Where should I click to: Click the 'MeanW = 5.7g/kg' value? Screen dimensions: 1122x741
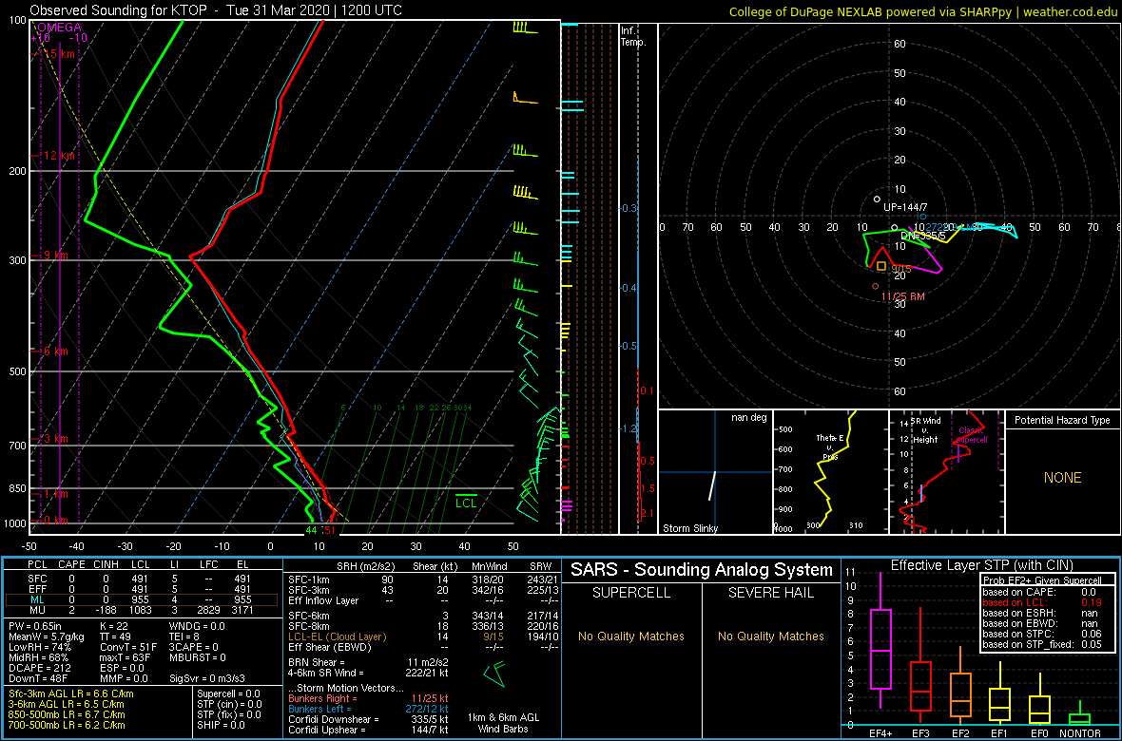pos(48,637)
